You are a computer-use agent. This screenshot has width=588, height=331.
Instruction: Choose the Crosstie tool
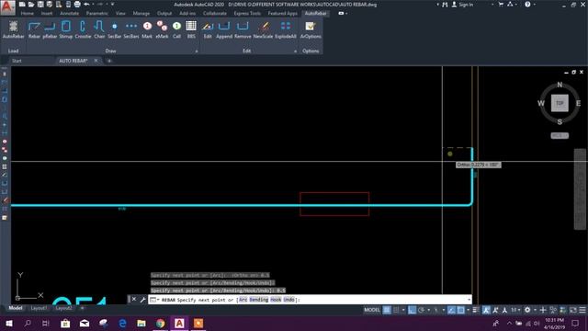pyautogui.click(x=83, y=29)
